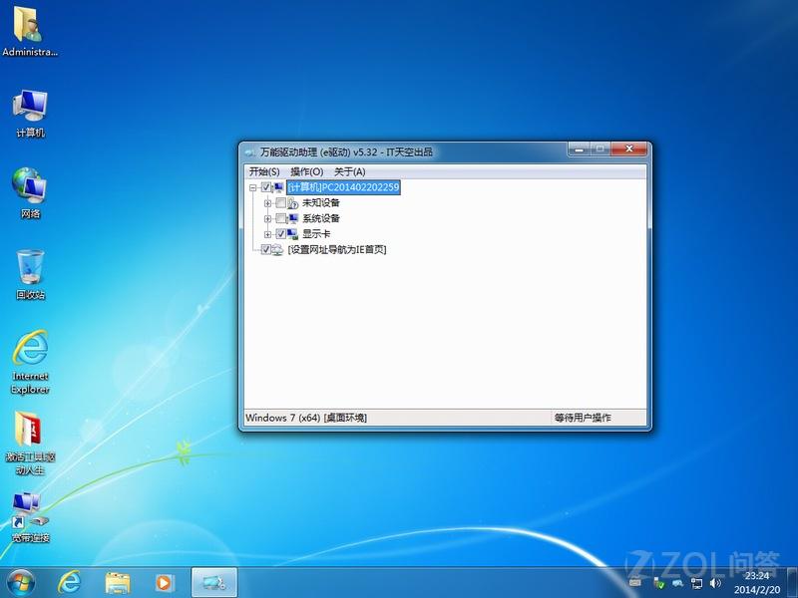Click the display card icon beside 显示卡
The image size is (798, 598).
click(x=292, y=234)
